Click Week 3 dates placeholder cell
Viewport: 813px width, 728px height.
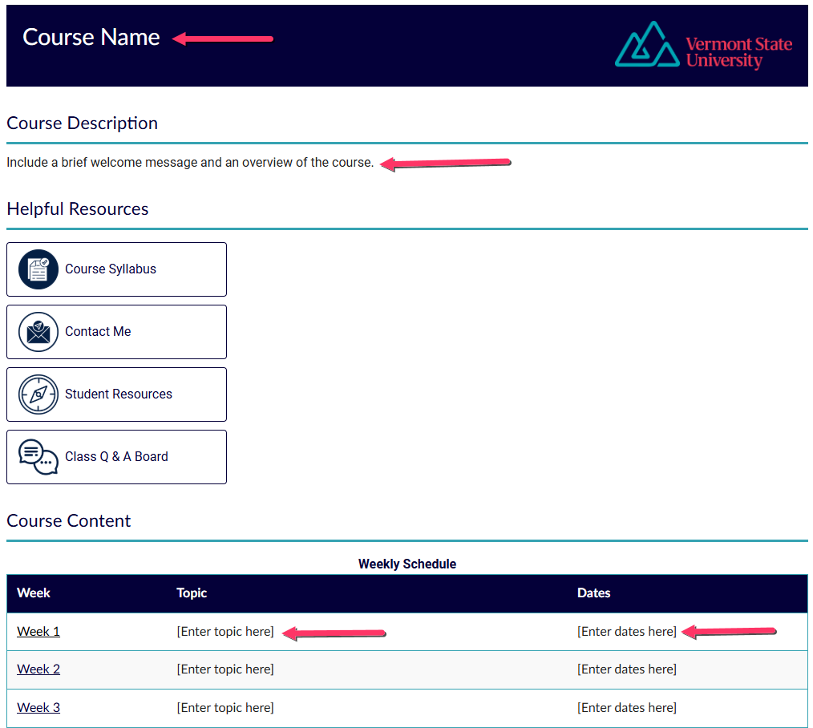point(627,708)
